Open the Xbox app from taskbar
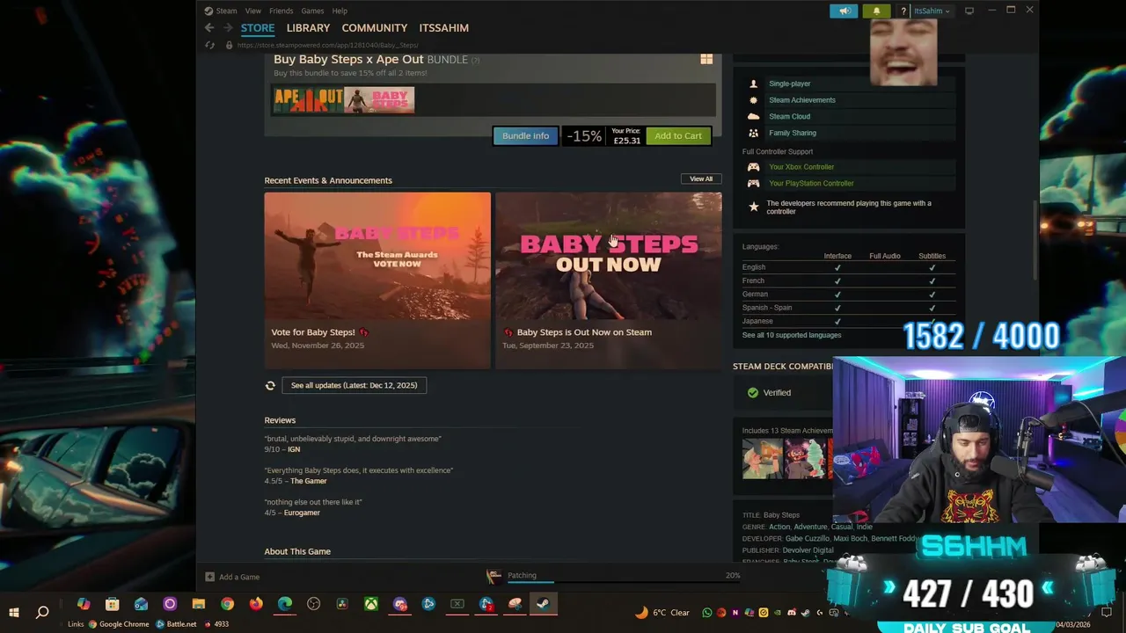The width and height of the screenshot is (1126, 633). tap(372, 604)
